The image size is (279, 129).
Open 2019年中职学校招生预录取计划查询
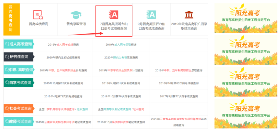click(121, 70)
